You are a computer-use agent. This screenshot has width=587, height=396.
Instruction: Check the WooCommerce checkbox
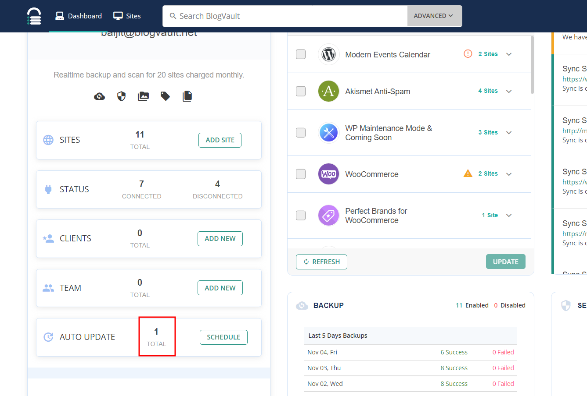pos(301,174)
